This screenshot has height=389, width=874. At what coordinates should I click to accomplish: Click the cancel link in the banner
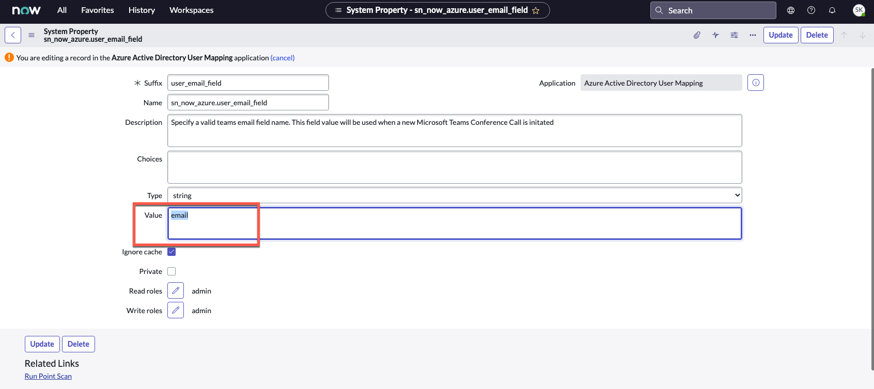283,58
